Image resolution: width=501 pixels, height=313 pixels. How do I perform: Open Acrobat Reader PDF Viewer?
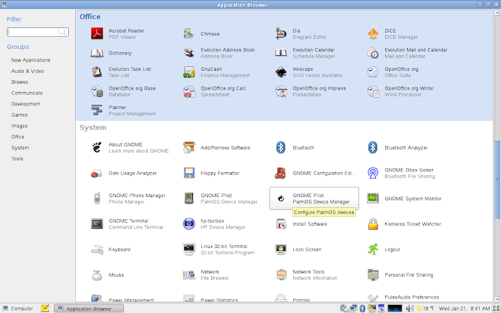[118, 34]
